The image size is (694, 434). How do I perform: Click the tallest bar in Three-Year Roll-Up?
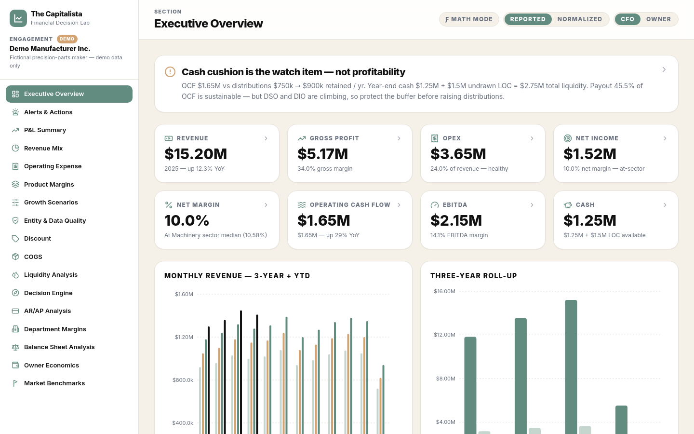click(x=571, y=367)
